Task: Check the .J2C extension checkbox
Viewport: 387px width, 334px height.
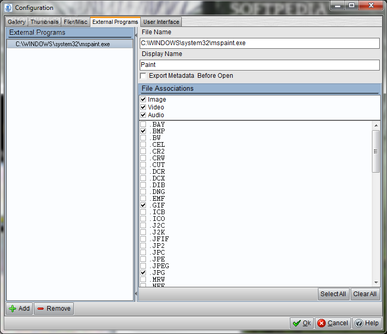Action: (x=143, y=225)
